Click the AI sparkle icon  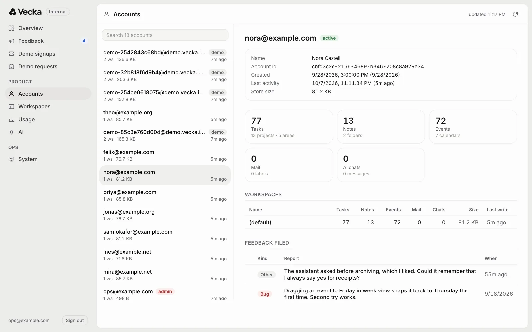(x=11, y=132)
